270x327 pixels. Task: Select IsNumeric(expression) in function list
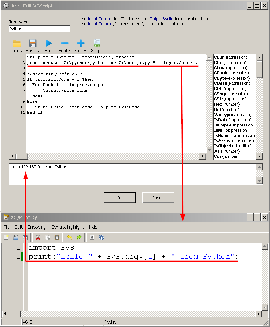pyautogui.click(x=235, y=135)
